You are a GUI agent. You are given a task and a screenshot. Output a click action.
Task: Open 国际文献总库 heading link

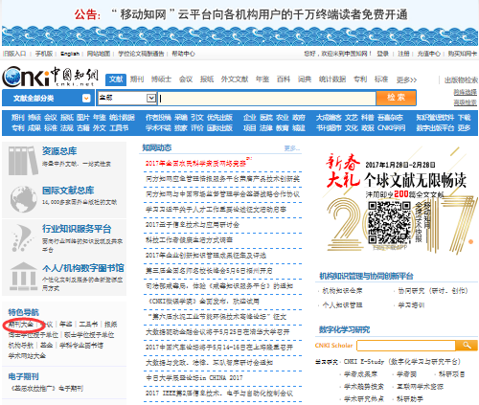click(x=68, y=191)
